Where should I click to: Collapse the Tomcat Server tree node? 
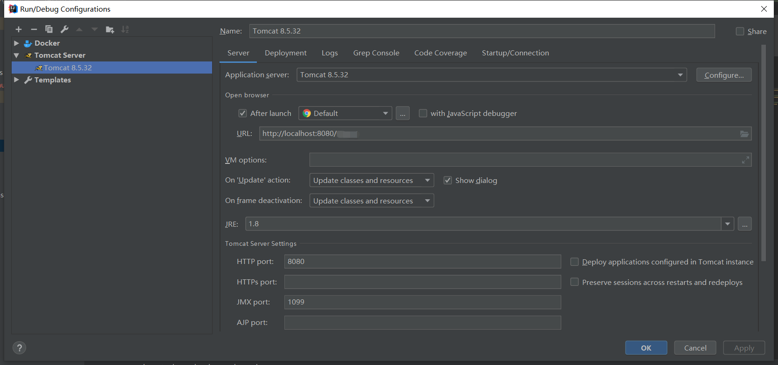pos(16,55)
